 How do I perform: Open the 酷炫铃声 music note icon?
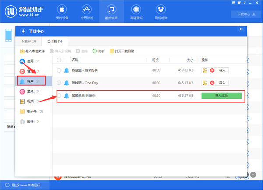111,9
